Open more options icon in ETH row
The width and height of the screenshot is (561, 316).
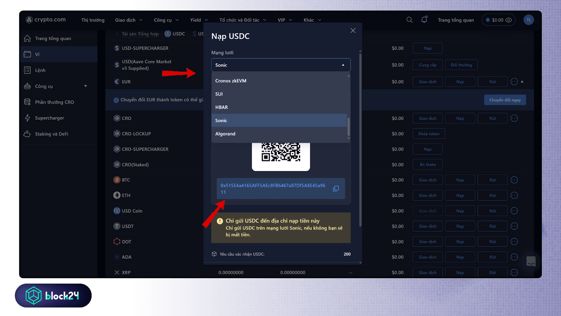(514, 196)
